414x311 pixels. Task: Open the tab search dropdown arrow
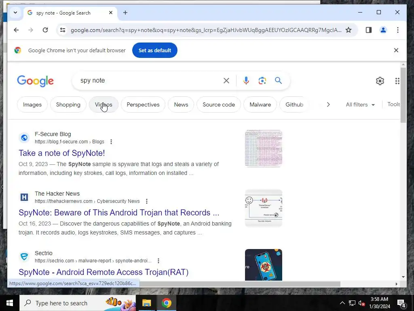coord(15,13)
